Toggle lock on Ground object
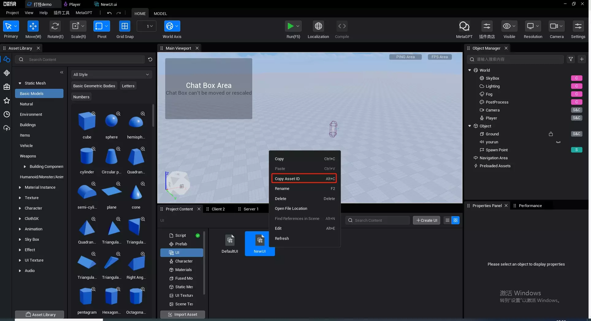 551,134
